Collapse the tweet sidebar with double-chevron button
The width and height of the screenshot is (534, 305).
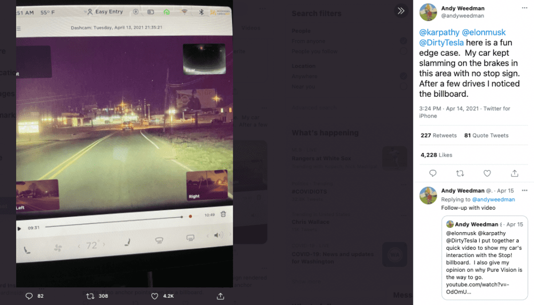400,11
